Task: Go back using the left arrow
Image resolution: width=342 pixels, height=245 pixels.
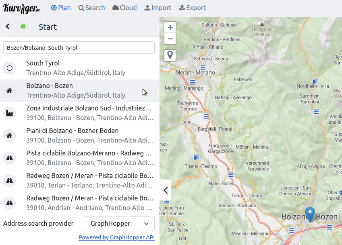Action: [x=7, y=27]
